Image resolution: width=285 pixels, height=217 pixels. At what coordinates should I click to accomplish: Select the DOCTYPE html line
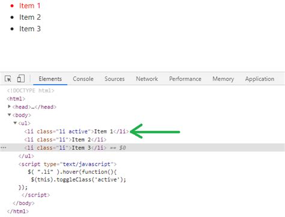coord(31,91)
